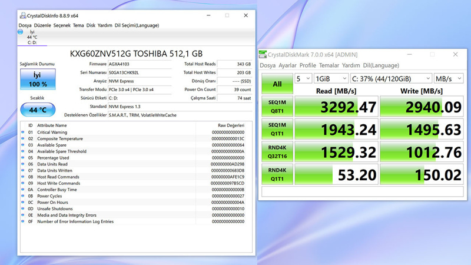Open the test size dropdown showing 1GiB

(x=331, y=79)
